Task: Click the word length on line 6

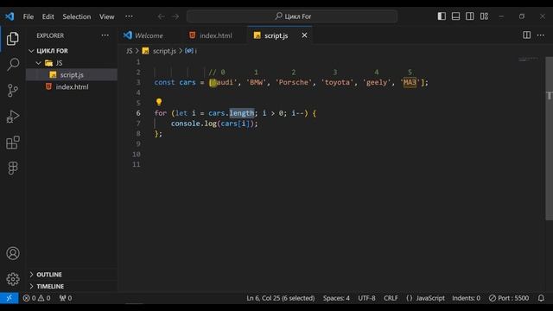Action: pyautogui.click(x=242, y=113)
